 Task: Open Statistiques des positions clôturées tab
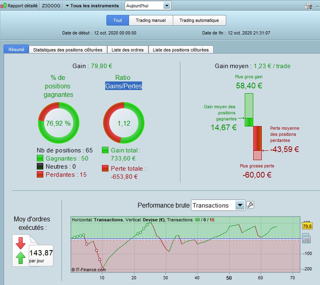68,50
